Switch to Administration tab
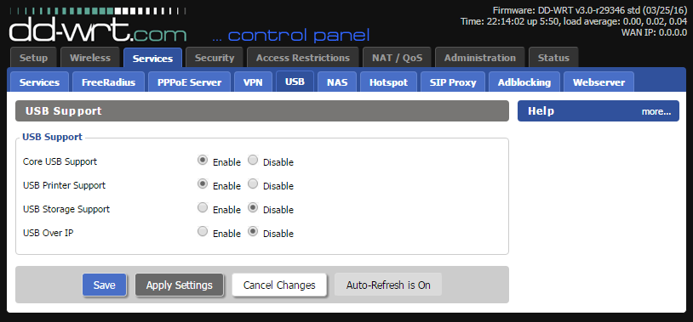Viewport: 693px width, 322px height. (480, 57)
